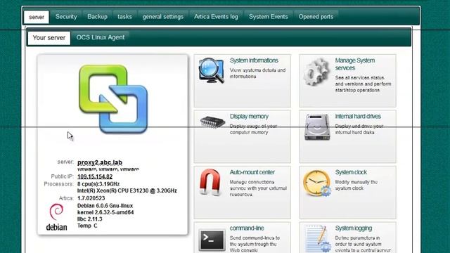Switch to the server tab
Viewport: 450px width, 253px height.
point(37,17)
